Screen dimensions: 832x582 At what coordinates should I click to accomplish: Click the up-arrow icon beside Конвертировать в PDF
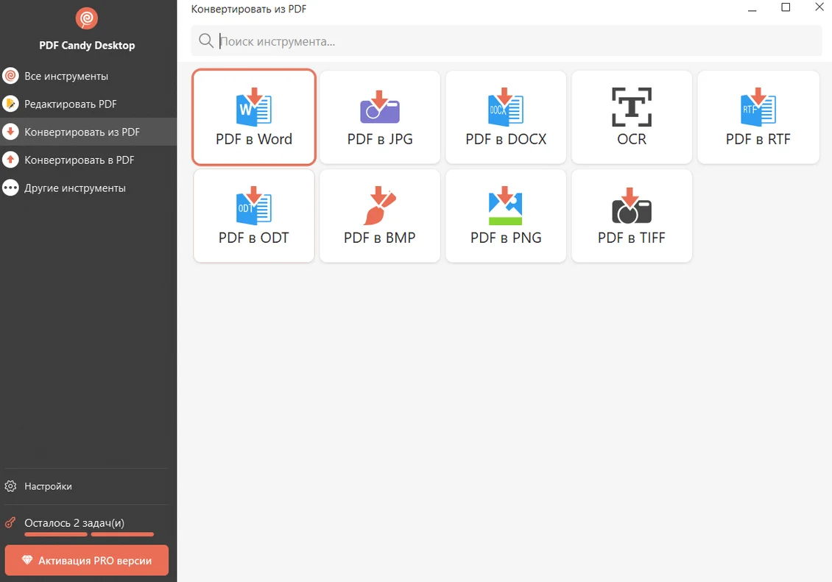[x=10, y=160]
